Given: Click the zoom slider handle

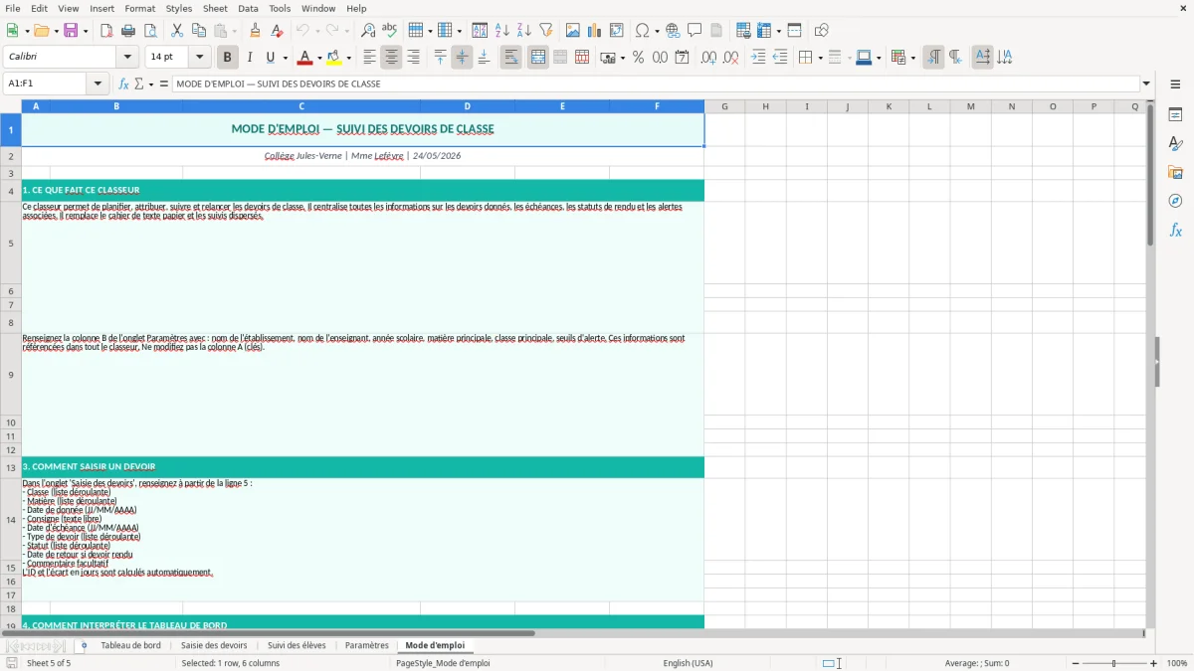Looking at the screenshot, I should point(1114,663).
